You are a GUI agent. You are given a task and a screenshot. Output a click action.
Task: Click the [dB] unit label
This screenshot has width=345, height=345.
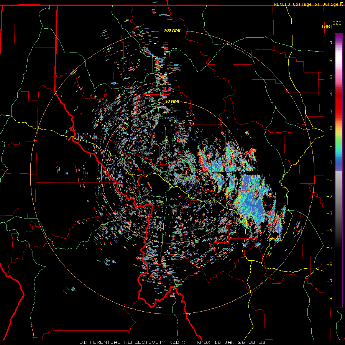pos(327,26)
